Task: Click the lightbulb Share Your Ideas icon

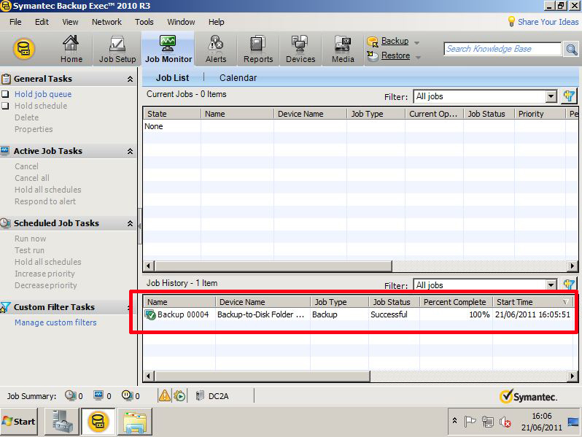Action: [x=511, y=22]
